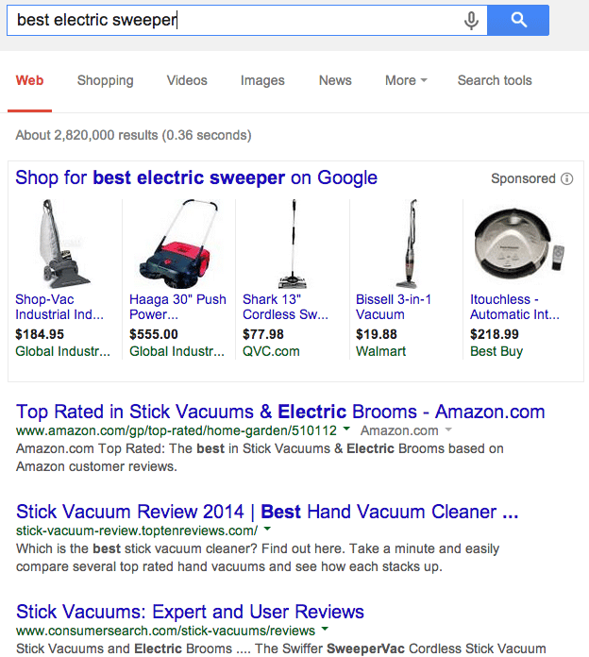
Task: Open the Haaga push sweeper product image
Action: point(178,244)
